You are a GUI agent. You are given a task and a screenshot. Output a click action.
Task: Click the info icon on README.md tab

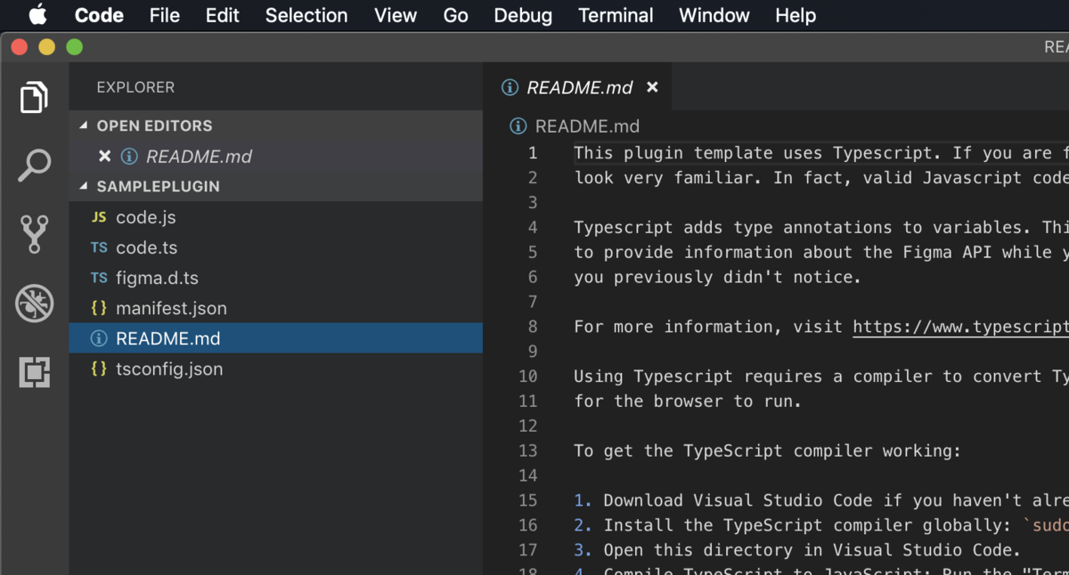(510, 87)
